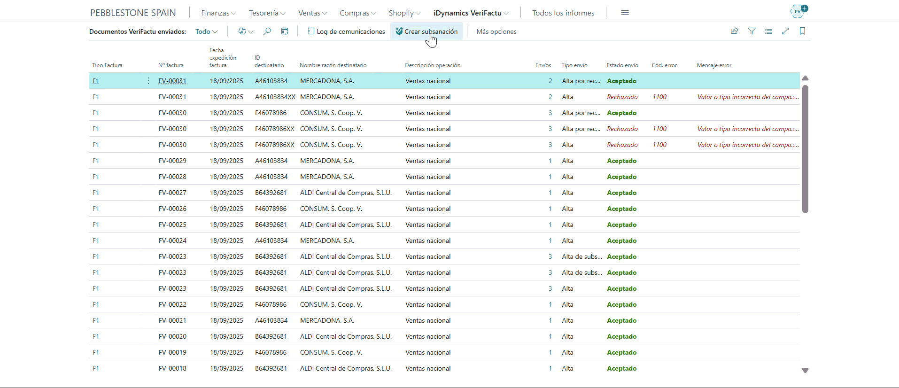Click the PV user avatar
This screenshot has width=899, height=388.
798,11
